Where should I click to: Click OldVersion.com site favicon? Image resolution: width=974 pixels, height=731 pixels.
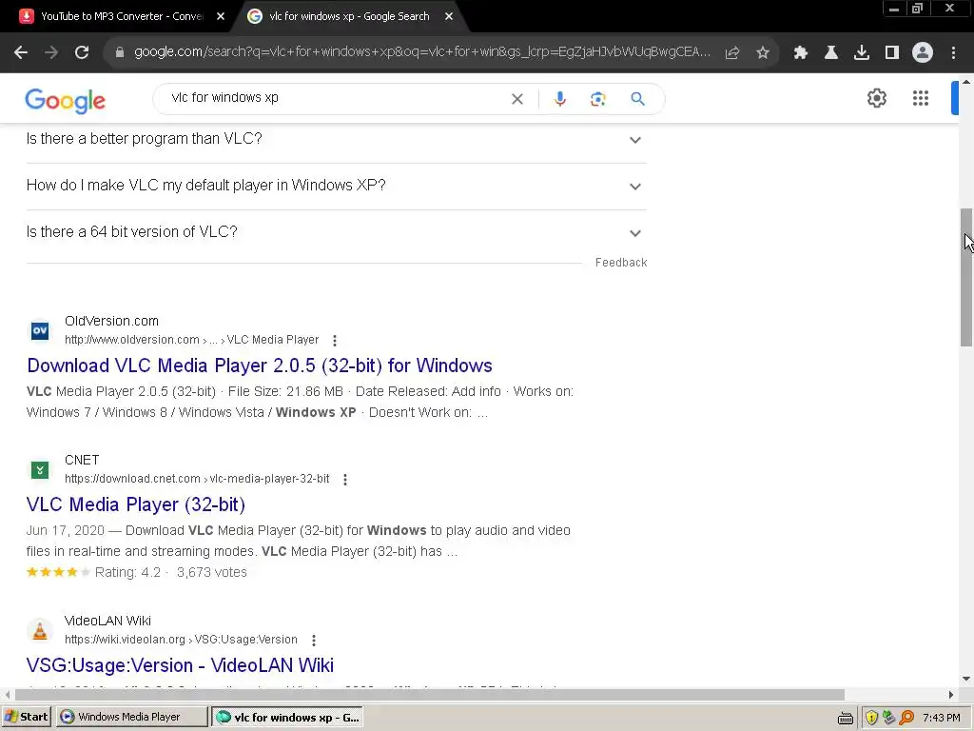pyautogui.click(x=40, y=330)
